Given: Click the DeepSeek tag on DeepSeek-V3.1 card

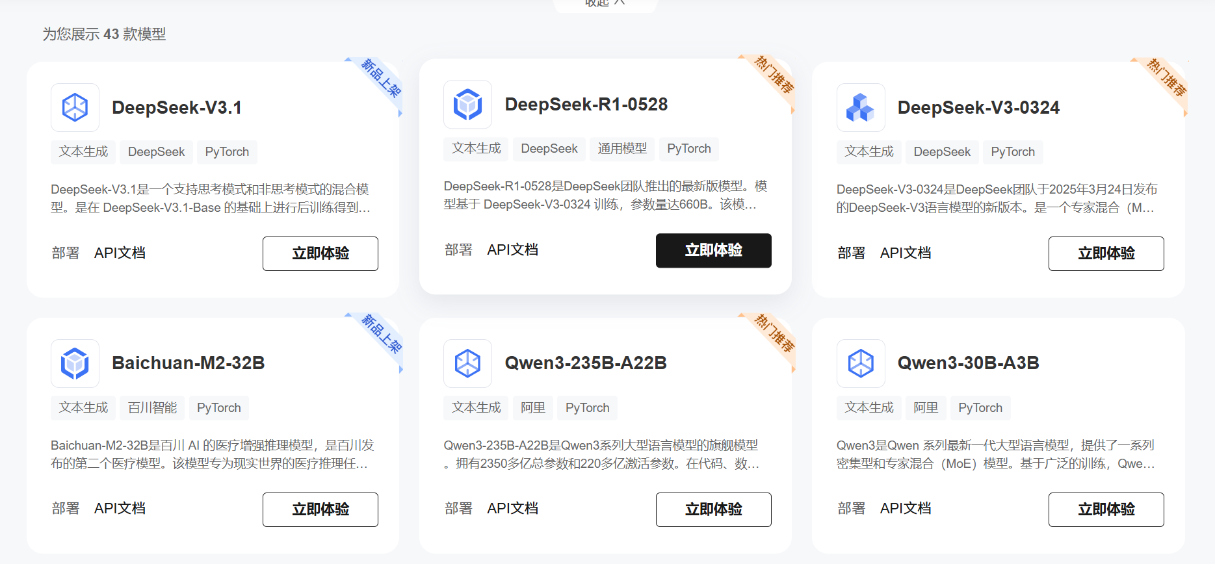Looking at the screenshot, I should click(156, 151).
